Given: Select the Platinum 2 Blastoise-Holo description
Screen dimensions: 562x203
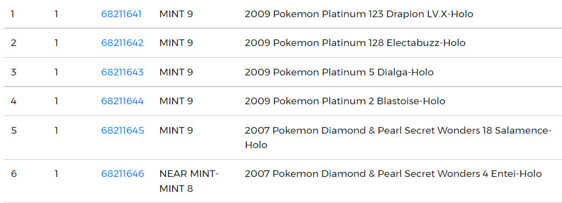Looking at the screenshot, I should pyautogui.click(x=345, y=101).
